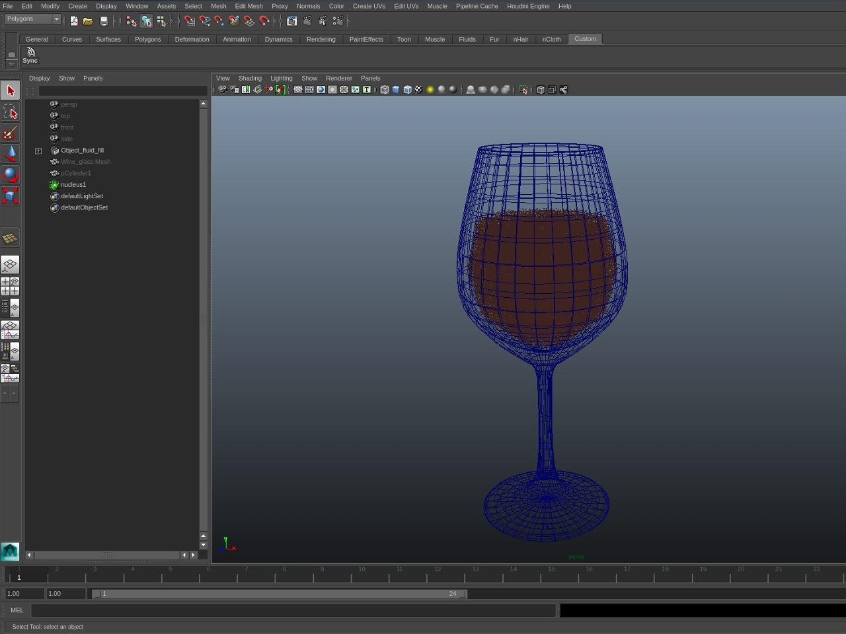The image size is (846, 634).
Task: Open the Renderer menu in the viewport panel
Action: coord(338,78)
